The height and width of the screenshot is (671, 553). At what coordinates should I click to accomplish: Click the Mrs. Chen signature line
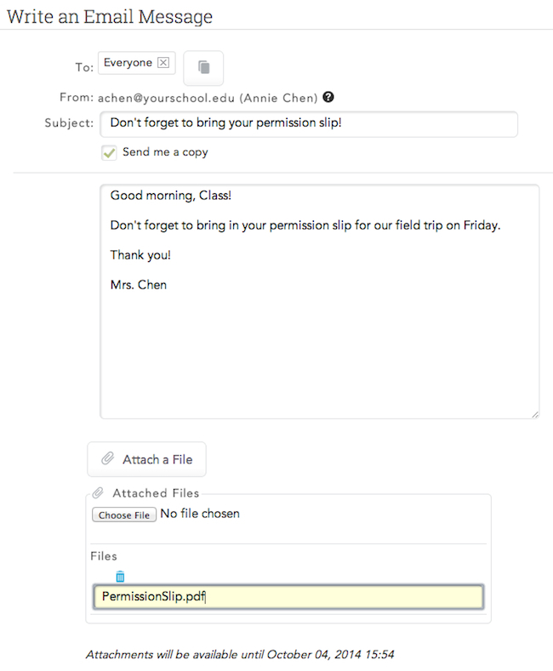(139, 285)
